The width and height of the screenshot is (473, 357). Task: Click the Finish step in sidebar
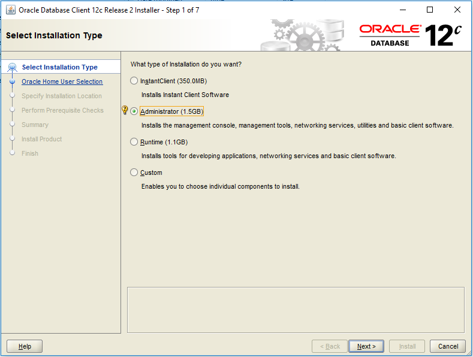(x=30, y=153)
